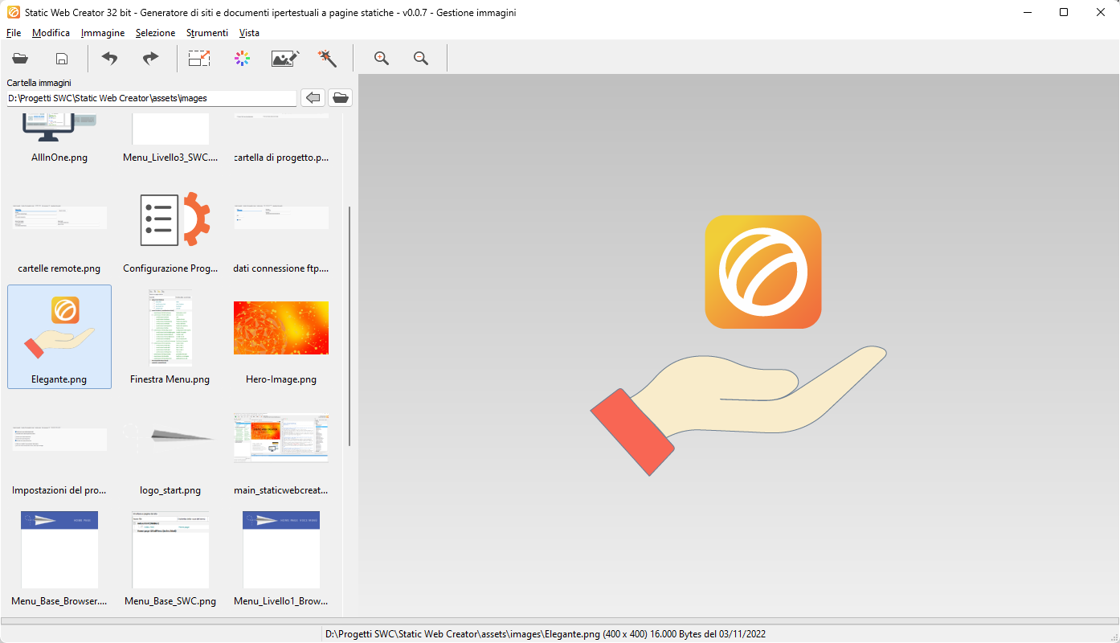Viewport: 1120px width, 643px height.
Task: Select the magic wand tool
Action: (327, 58)
